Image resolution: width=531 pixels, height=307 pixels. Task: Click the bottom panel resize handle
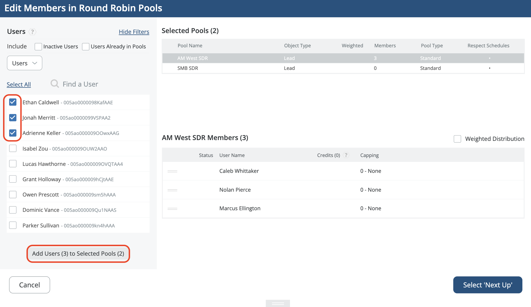click(x=278, y=304)
